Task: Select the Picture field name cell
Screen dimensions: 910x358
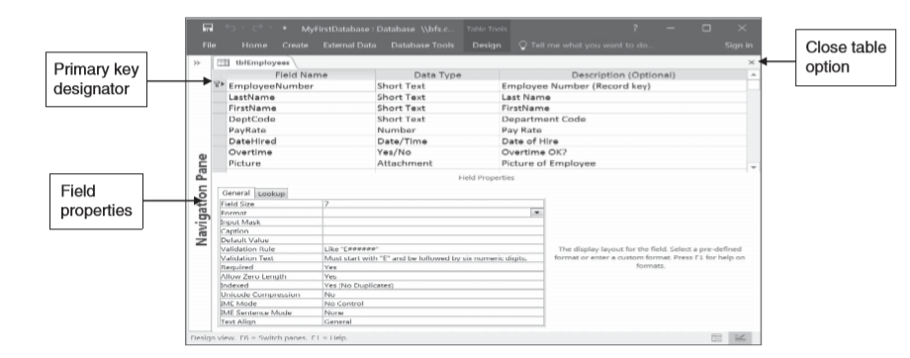Action: tap(301, 163)
